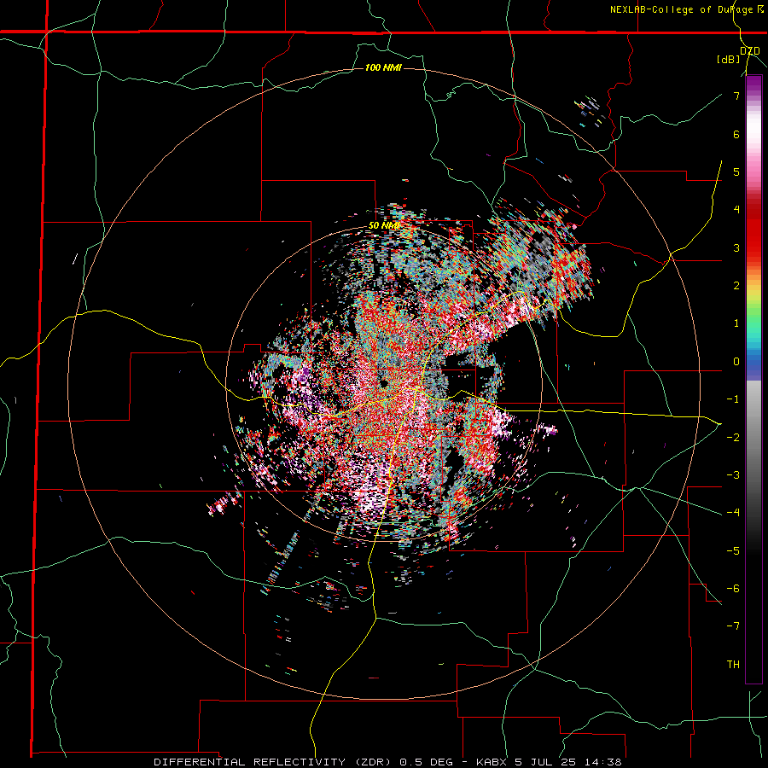Click the 4 value on the color scale

[x=736, y=210]
